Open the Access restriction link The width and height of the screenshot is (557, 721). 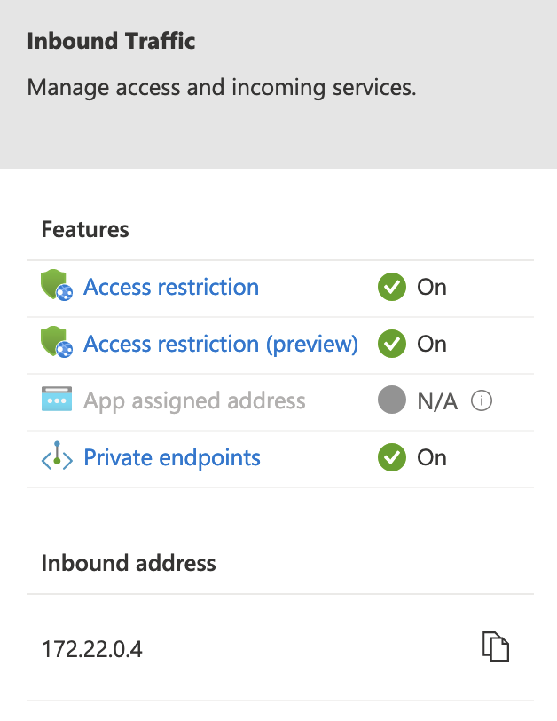coord(171,287)
